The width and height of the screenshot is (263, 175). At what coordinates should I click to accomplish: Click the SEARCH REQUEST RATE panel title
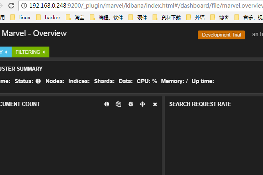[x=200, y=104]
